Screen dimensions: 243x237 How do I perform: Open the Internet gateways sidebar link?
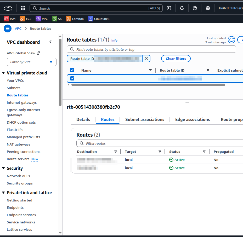tap(22, 102)
